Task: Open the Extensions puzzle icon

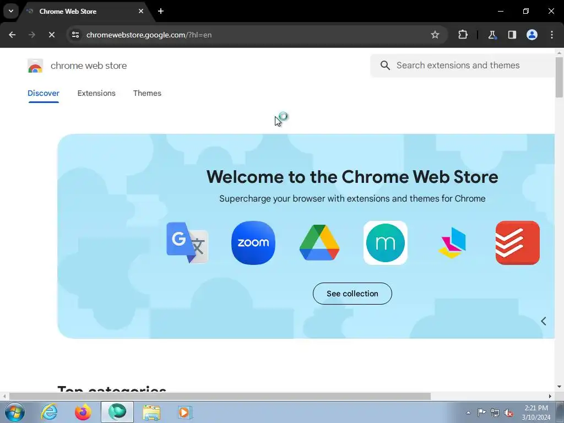Action: click(463, 35)
